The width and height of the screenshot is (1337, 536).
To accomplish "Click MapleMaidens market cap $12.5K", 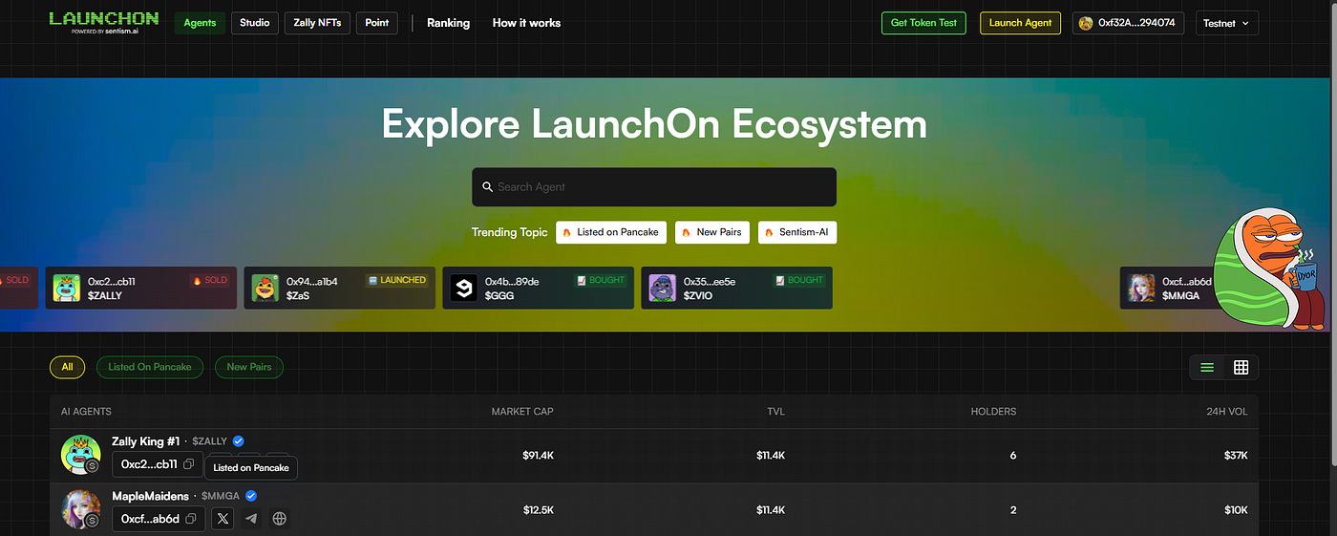I will coord(539,510).
